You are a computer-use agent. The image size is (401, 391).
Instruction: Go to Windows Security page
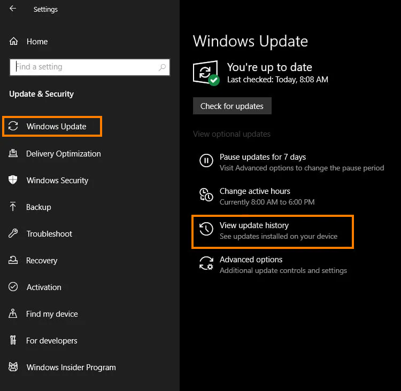click(57, 181)
